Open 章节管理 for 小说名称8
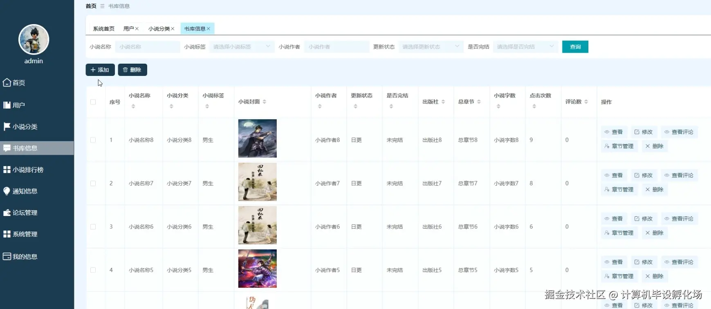 tap(619, 146)
